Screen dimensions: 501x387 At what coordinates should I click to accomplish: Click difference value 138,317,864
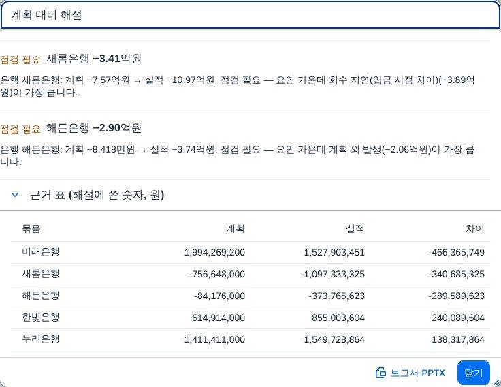[x=458, y=339]
